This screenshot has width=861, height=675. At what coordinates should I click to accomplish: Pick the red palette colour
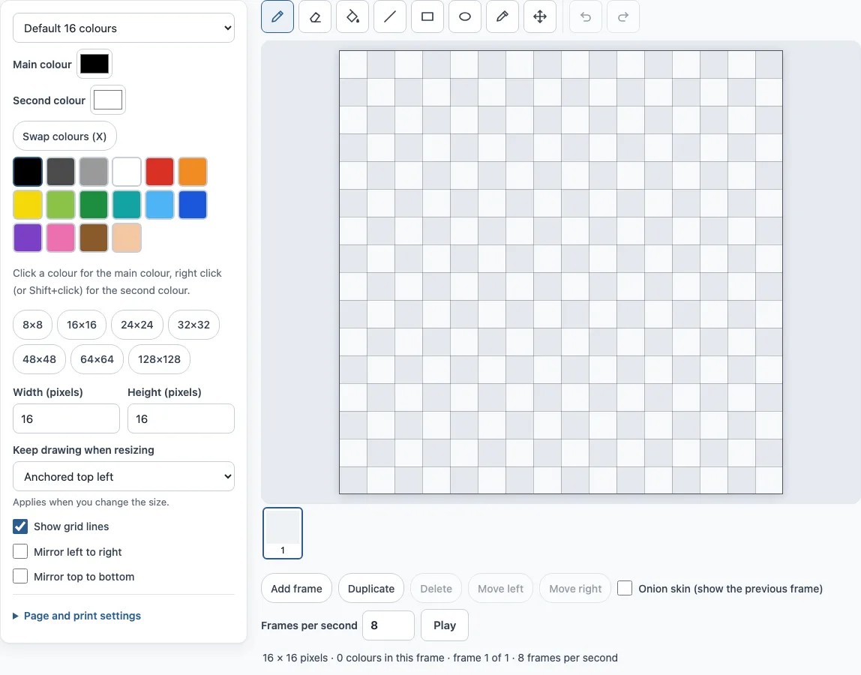click(x=159, y=171)
